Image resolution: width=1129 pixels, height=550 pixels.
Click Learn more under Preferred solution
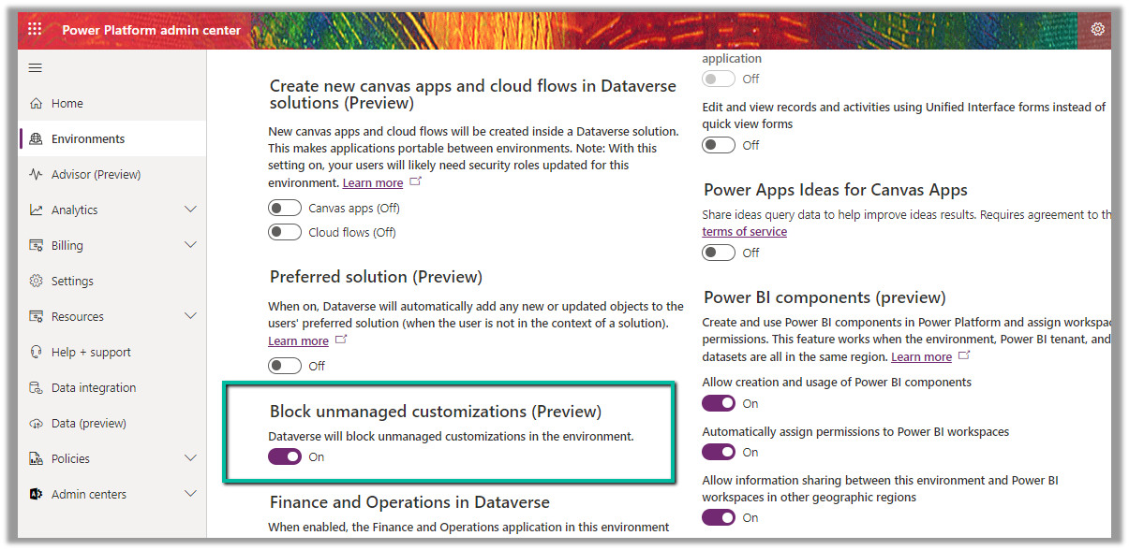298,341
